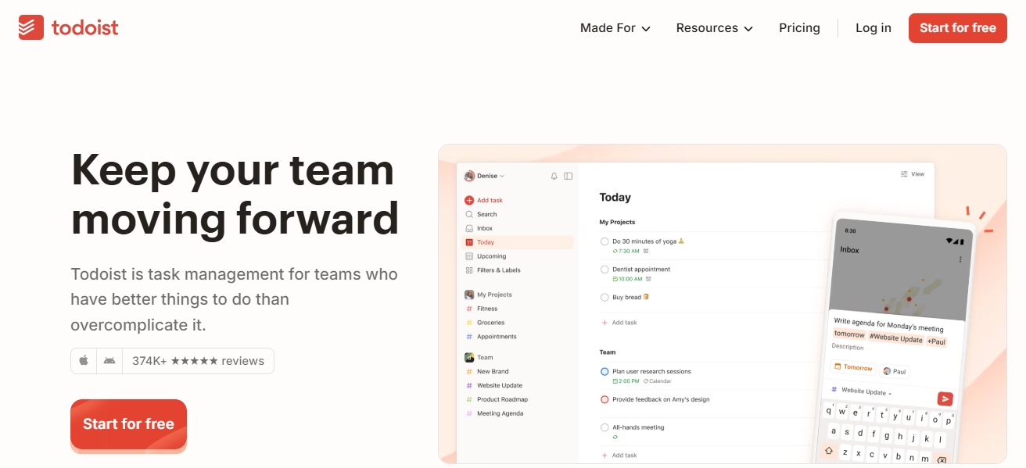Viewport: 1026px width, 468px height.
Task: Open Inbox in the desktop sidebar
Action: (x=479, y=228)
